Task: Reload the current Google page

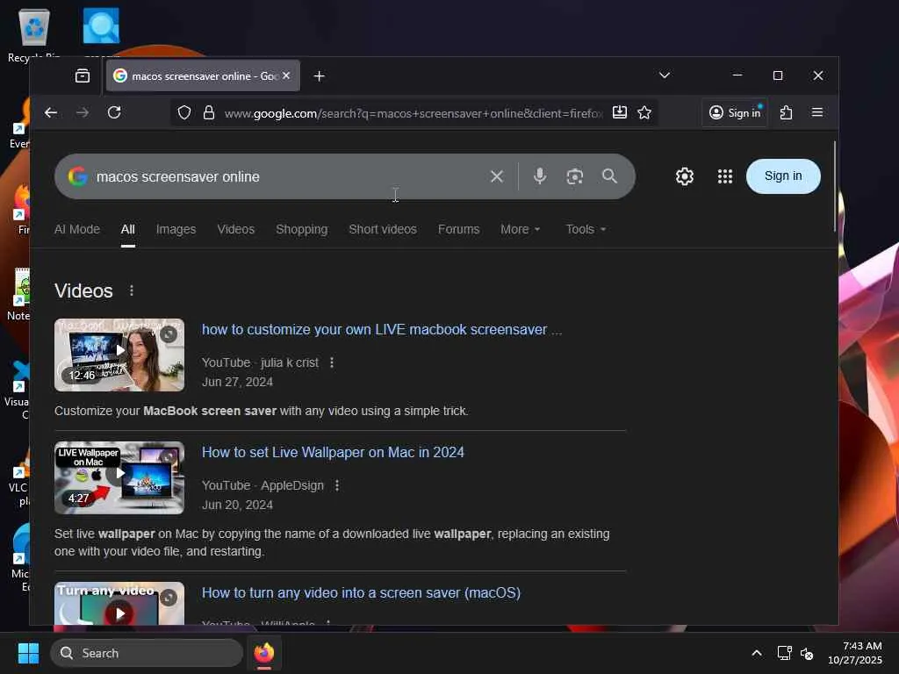Action: pos(114,113)
